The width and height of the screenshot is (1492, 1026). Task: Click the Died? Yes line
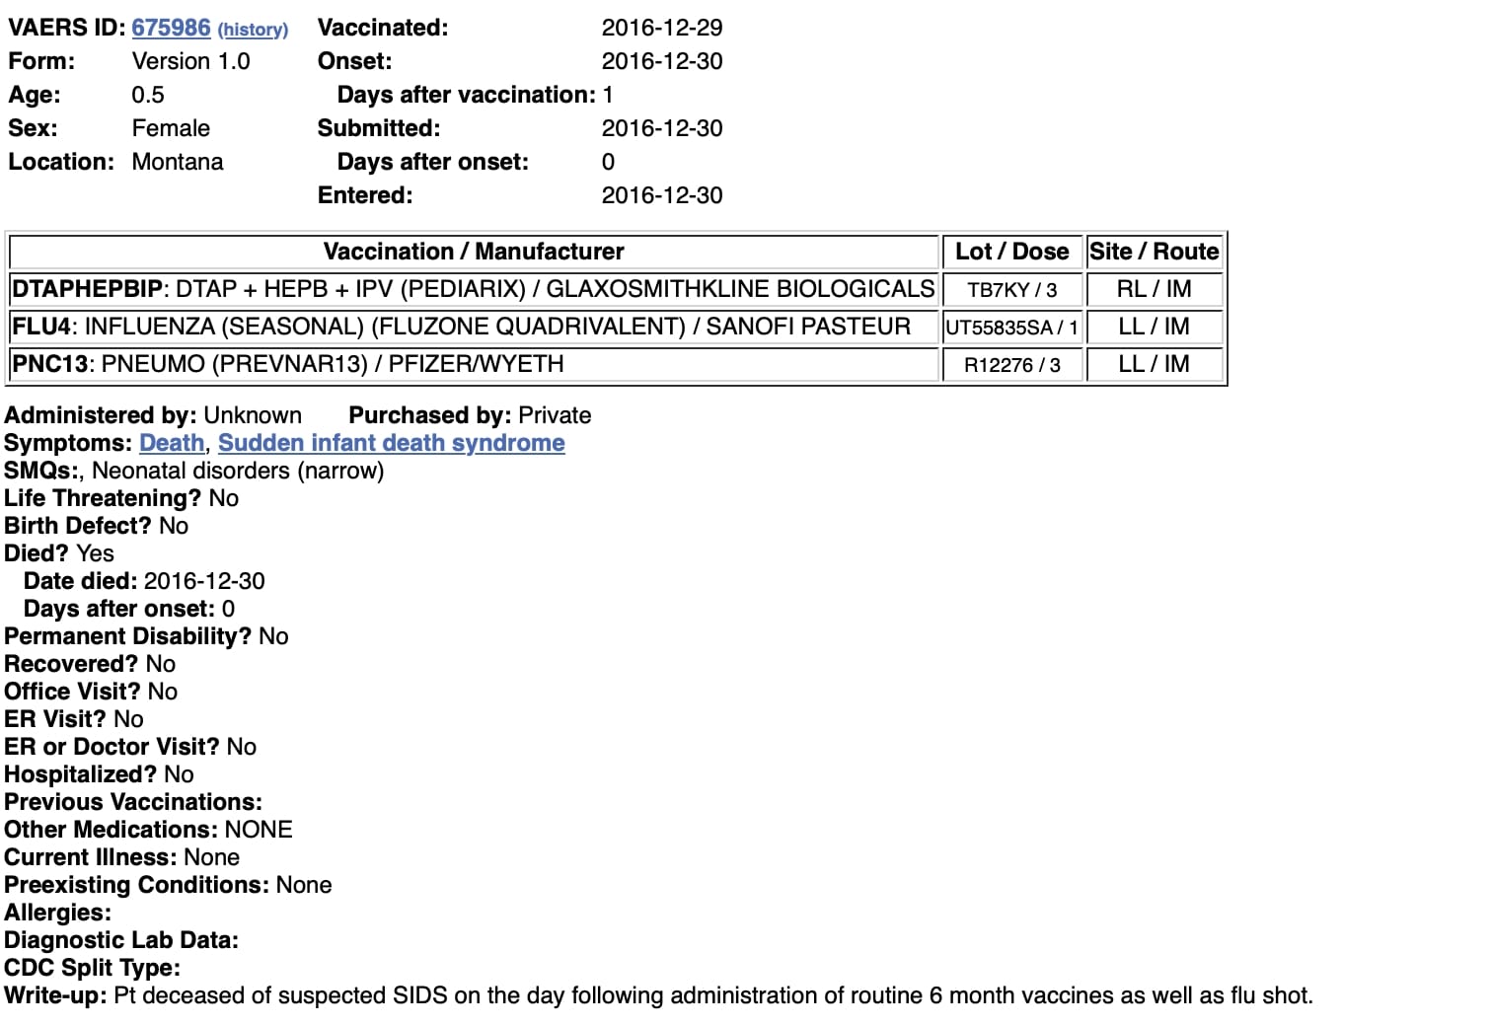59,553
